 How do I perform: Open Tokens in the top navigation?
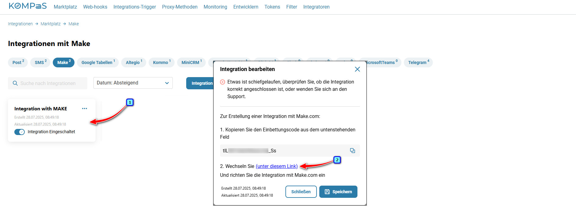(x=272, y=7)
